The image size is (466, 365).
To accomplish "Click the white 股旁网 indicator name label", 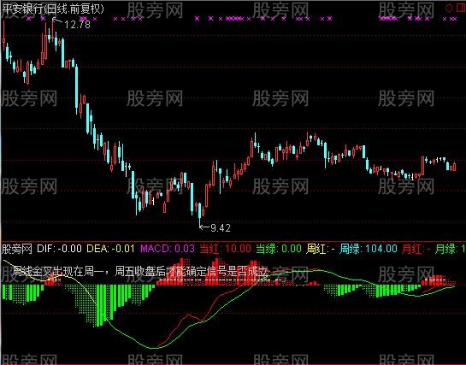I will tap(17, 249).
